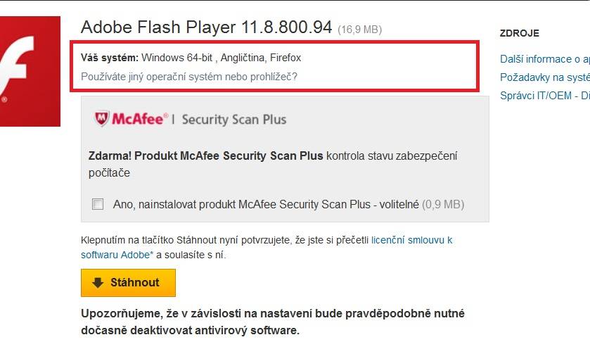Click the bold 'Upozorňujeme' antivirus warning text

tap(273, 322)
